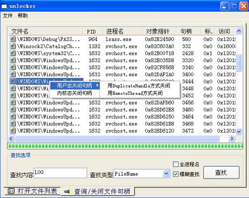
Task: Click the horizontal scrollbar thumb of the list
Action: (117, 138)
